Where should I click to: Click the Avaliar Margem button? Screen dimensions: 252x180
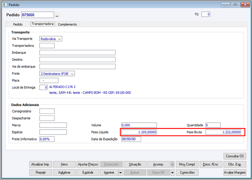[235, 173]
